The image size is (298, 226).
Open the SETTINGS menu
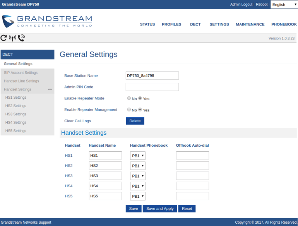[219, 24]
